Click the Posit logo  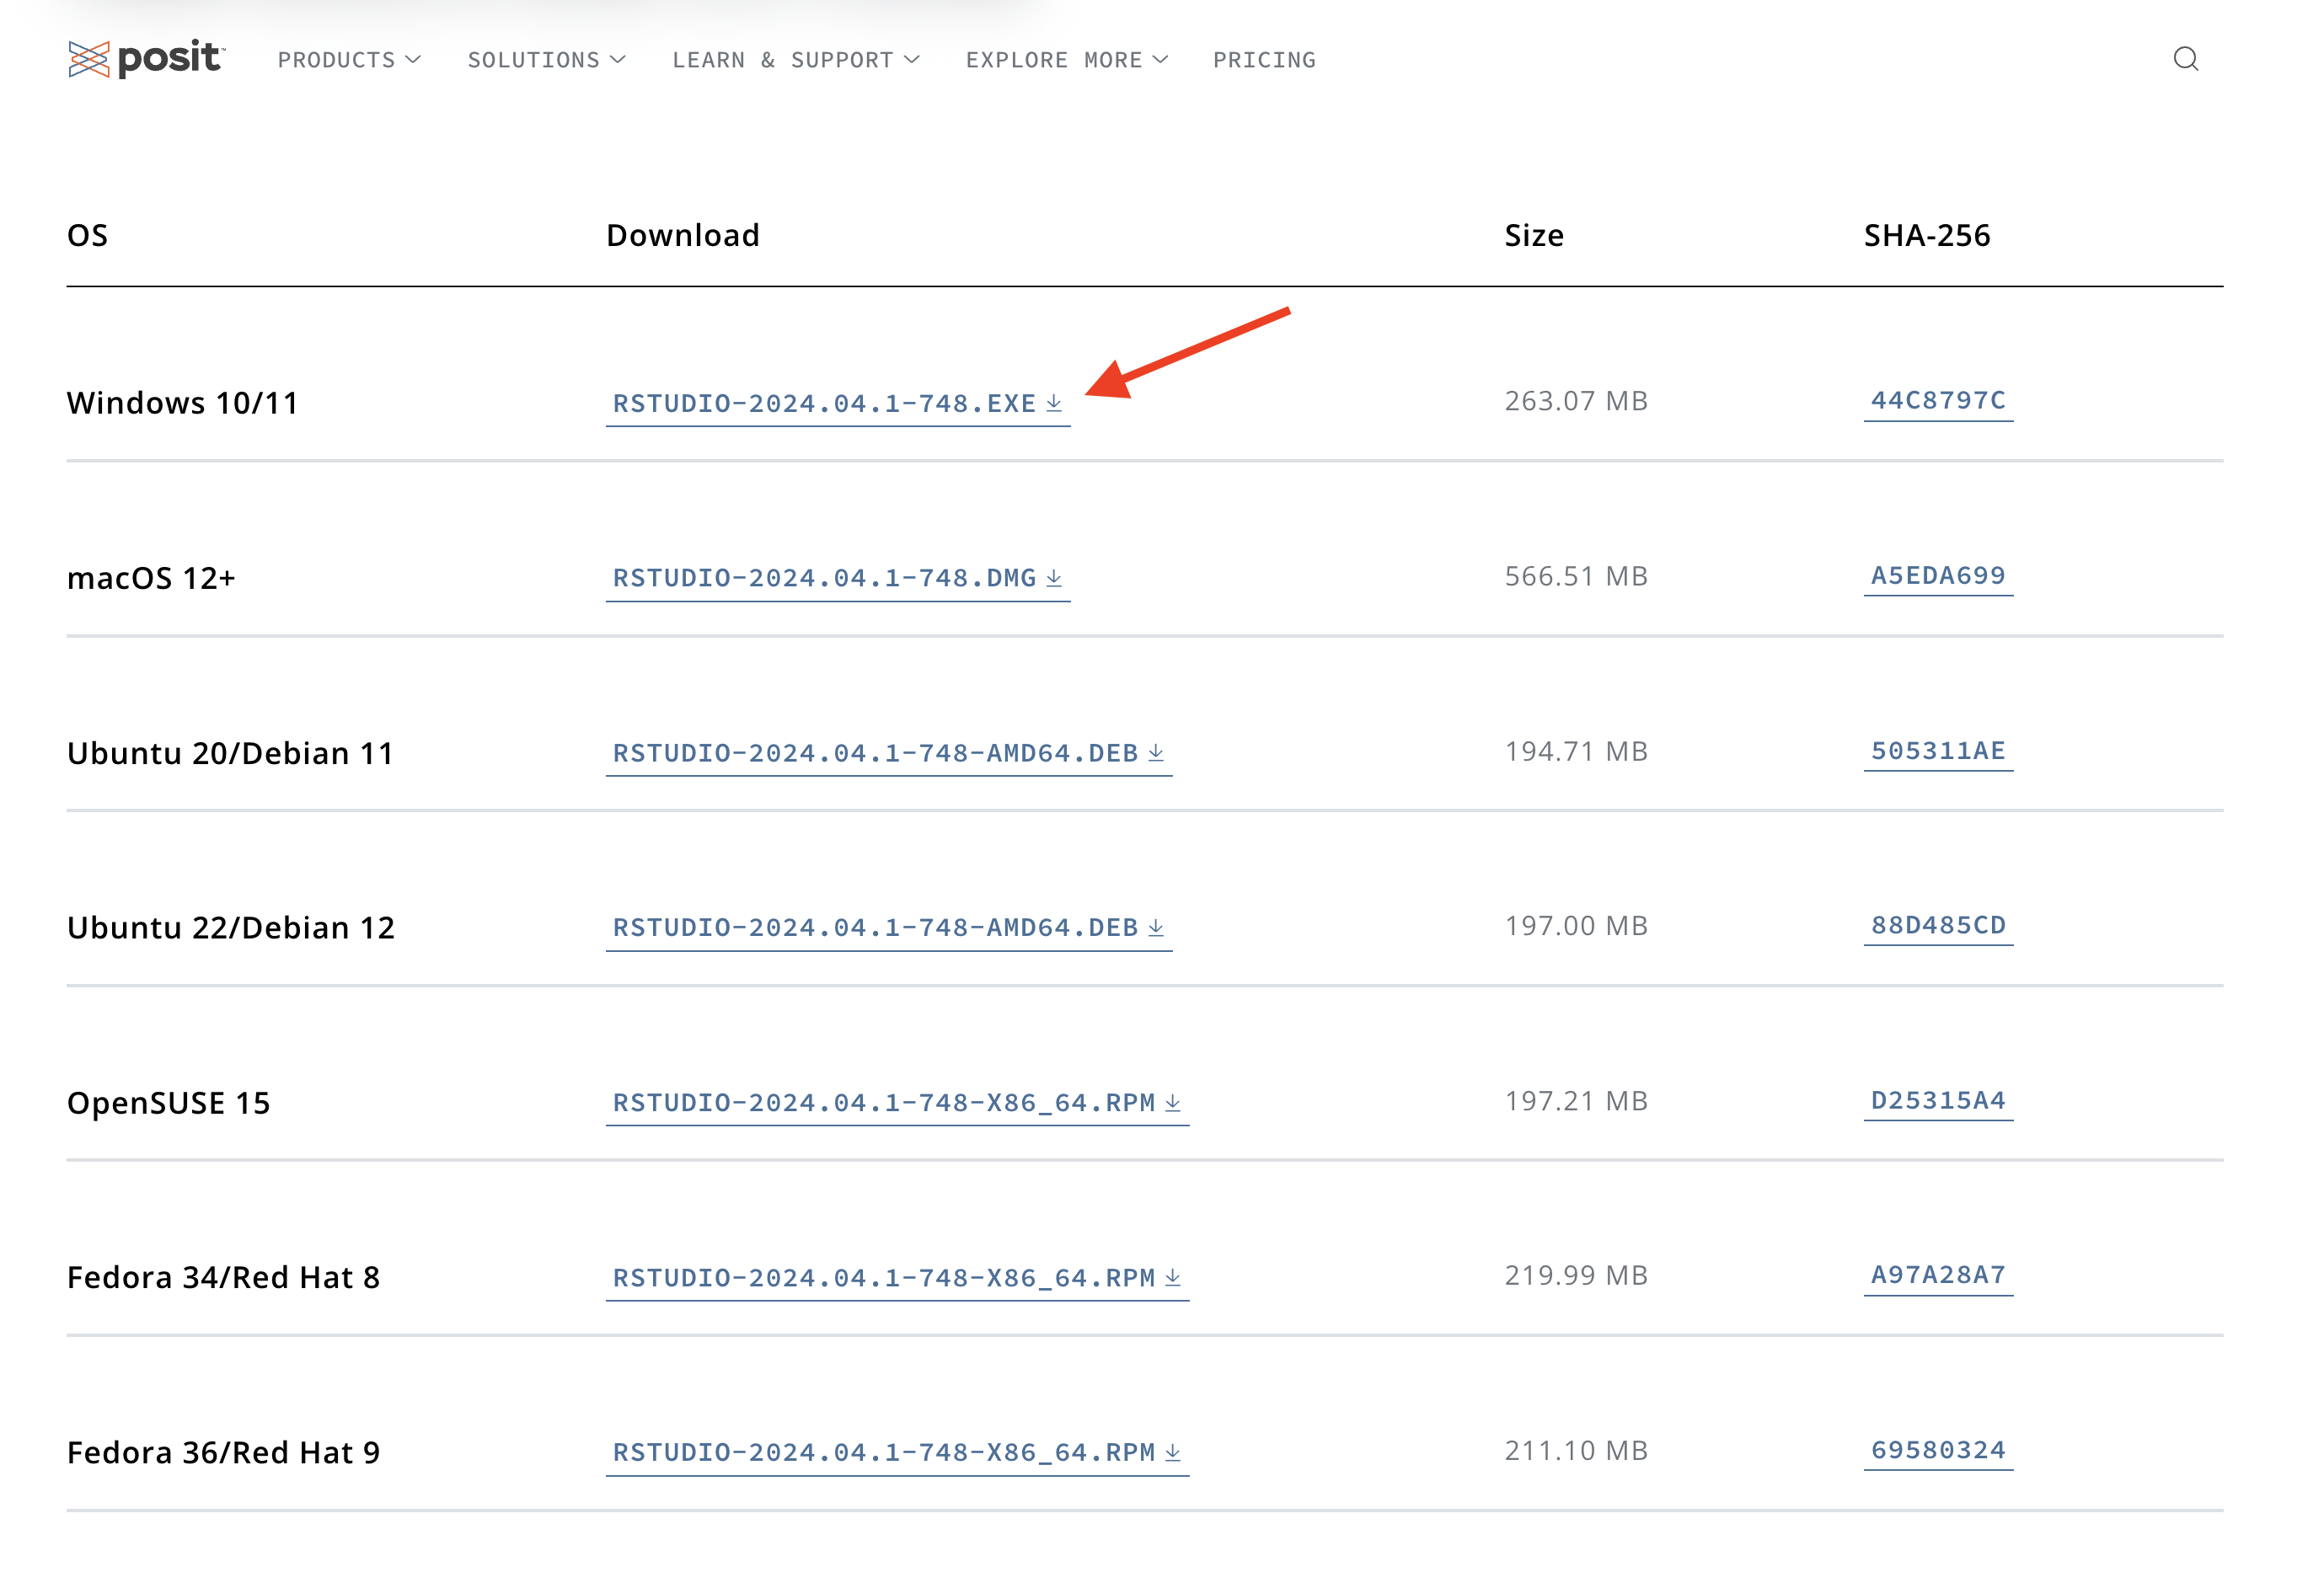(x=147, y=59)
